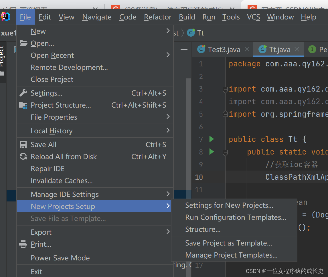Click the Settings wrench icon
The height and width of the screenshot is (277, 328).
[x=23, y=93]
